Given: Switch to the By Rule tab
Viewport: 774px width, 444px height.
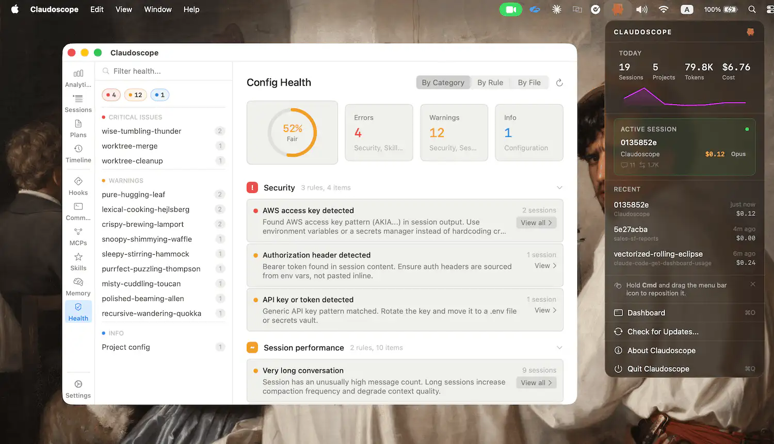Looking at the screenshot, I should 490,83.
